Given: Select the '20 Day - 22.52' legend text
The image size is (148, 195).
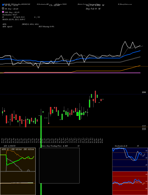Looking at the screenshot, I should tap(11, 5).
